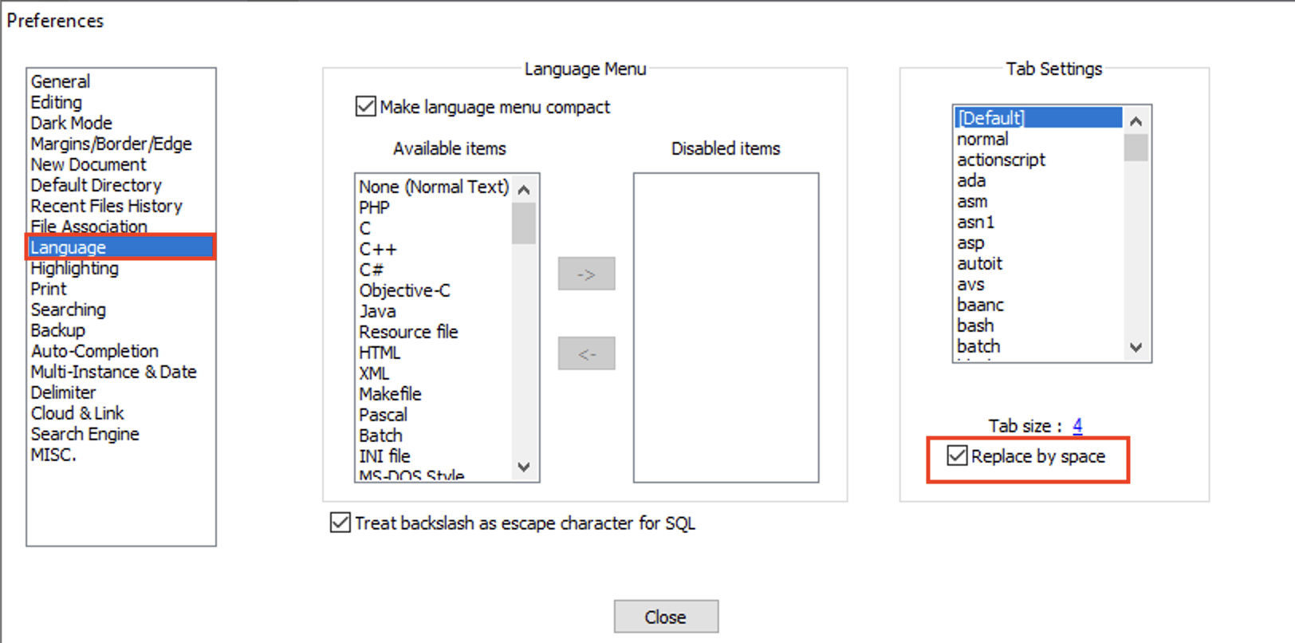
Task: Uncheck Replace by space option
Action: click(957, 456)
